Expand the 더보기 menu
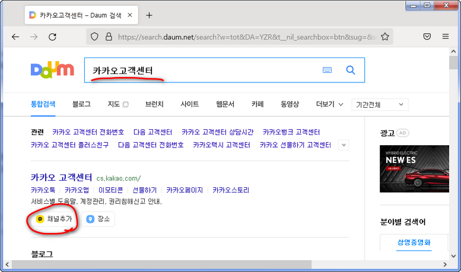The height and width of the screenshot is (272, 461). (329, 104)
